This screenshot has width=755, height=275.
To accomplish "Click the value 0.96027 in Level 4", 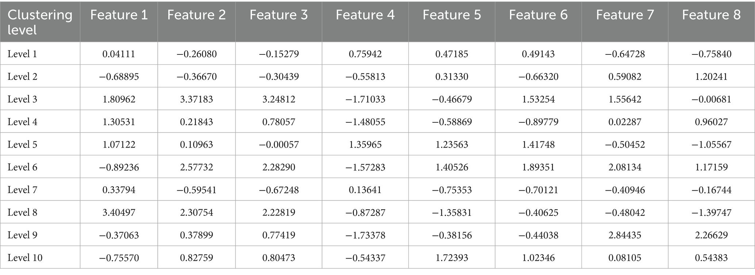I will click(x=712, y=122).
